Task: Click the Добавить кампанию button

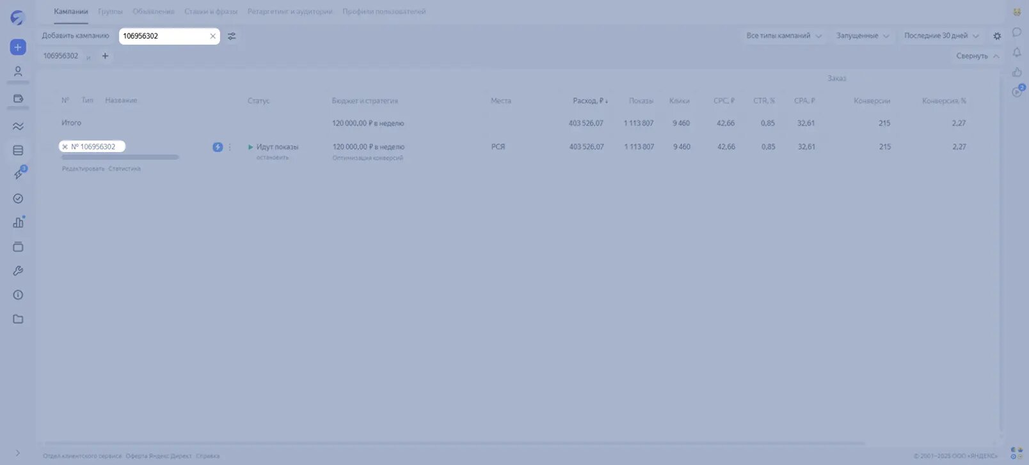Action: click(76, 36)
